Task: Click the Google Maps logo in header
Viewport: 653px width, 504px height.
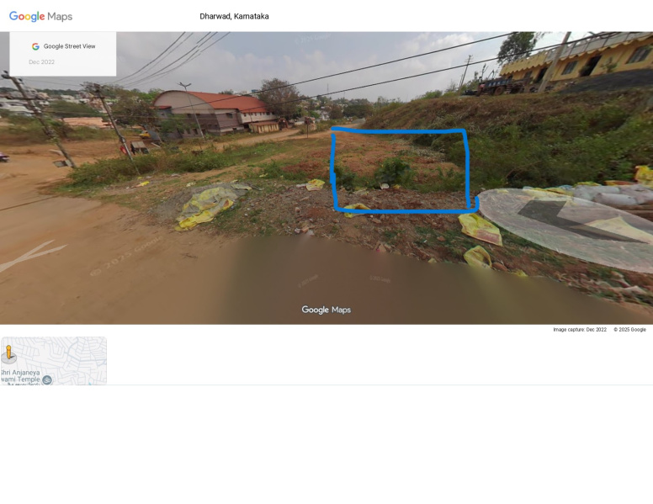Action: point(40,17)
